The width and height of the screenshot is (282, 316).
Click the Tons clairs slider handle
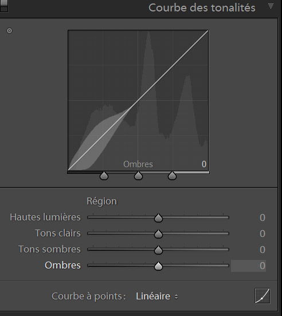(158, 234)
